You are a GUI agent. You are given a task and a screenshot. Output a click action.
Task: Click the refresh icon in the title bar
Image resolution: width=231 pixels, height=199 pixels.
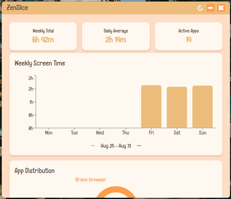pyautogui.click(x=200, y=8)
